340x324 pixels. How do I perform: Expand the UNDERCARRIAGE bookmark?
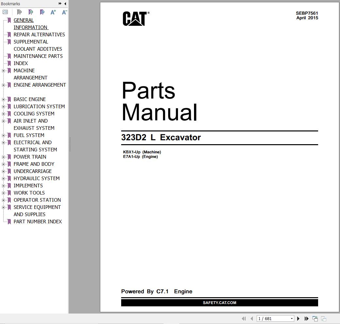[x=3, y=171]
